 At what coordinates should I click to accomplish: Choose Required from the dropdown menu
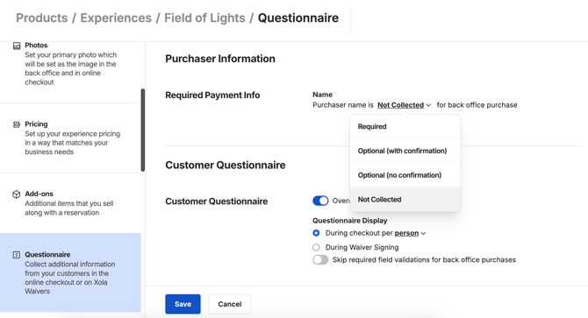[405, 126]
